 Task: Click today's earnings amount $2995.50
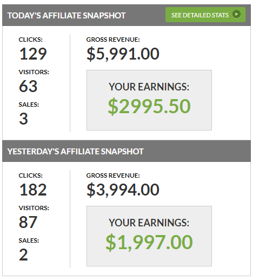pos(149,106)
